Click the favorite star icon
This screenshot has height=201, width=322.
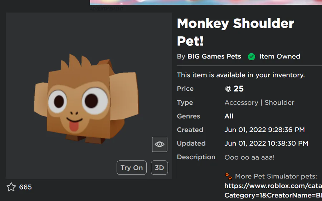(11, 187)
